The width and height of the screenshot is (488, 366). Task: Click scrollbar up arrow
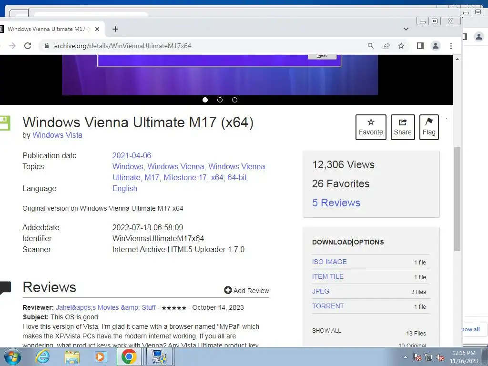457,59
